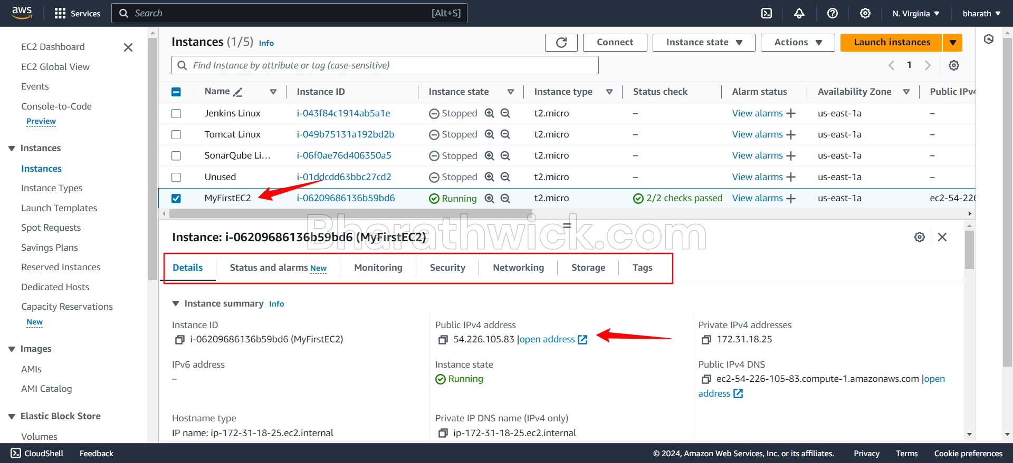Toggle the select-all instances checkbox
The image size is (1013, 463).
click(176, 92)
